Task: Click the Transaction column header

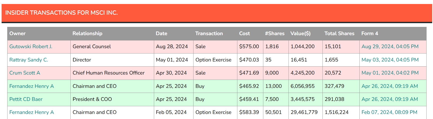Action: [209, 34]
